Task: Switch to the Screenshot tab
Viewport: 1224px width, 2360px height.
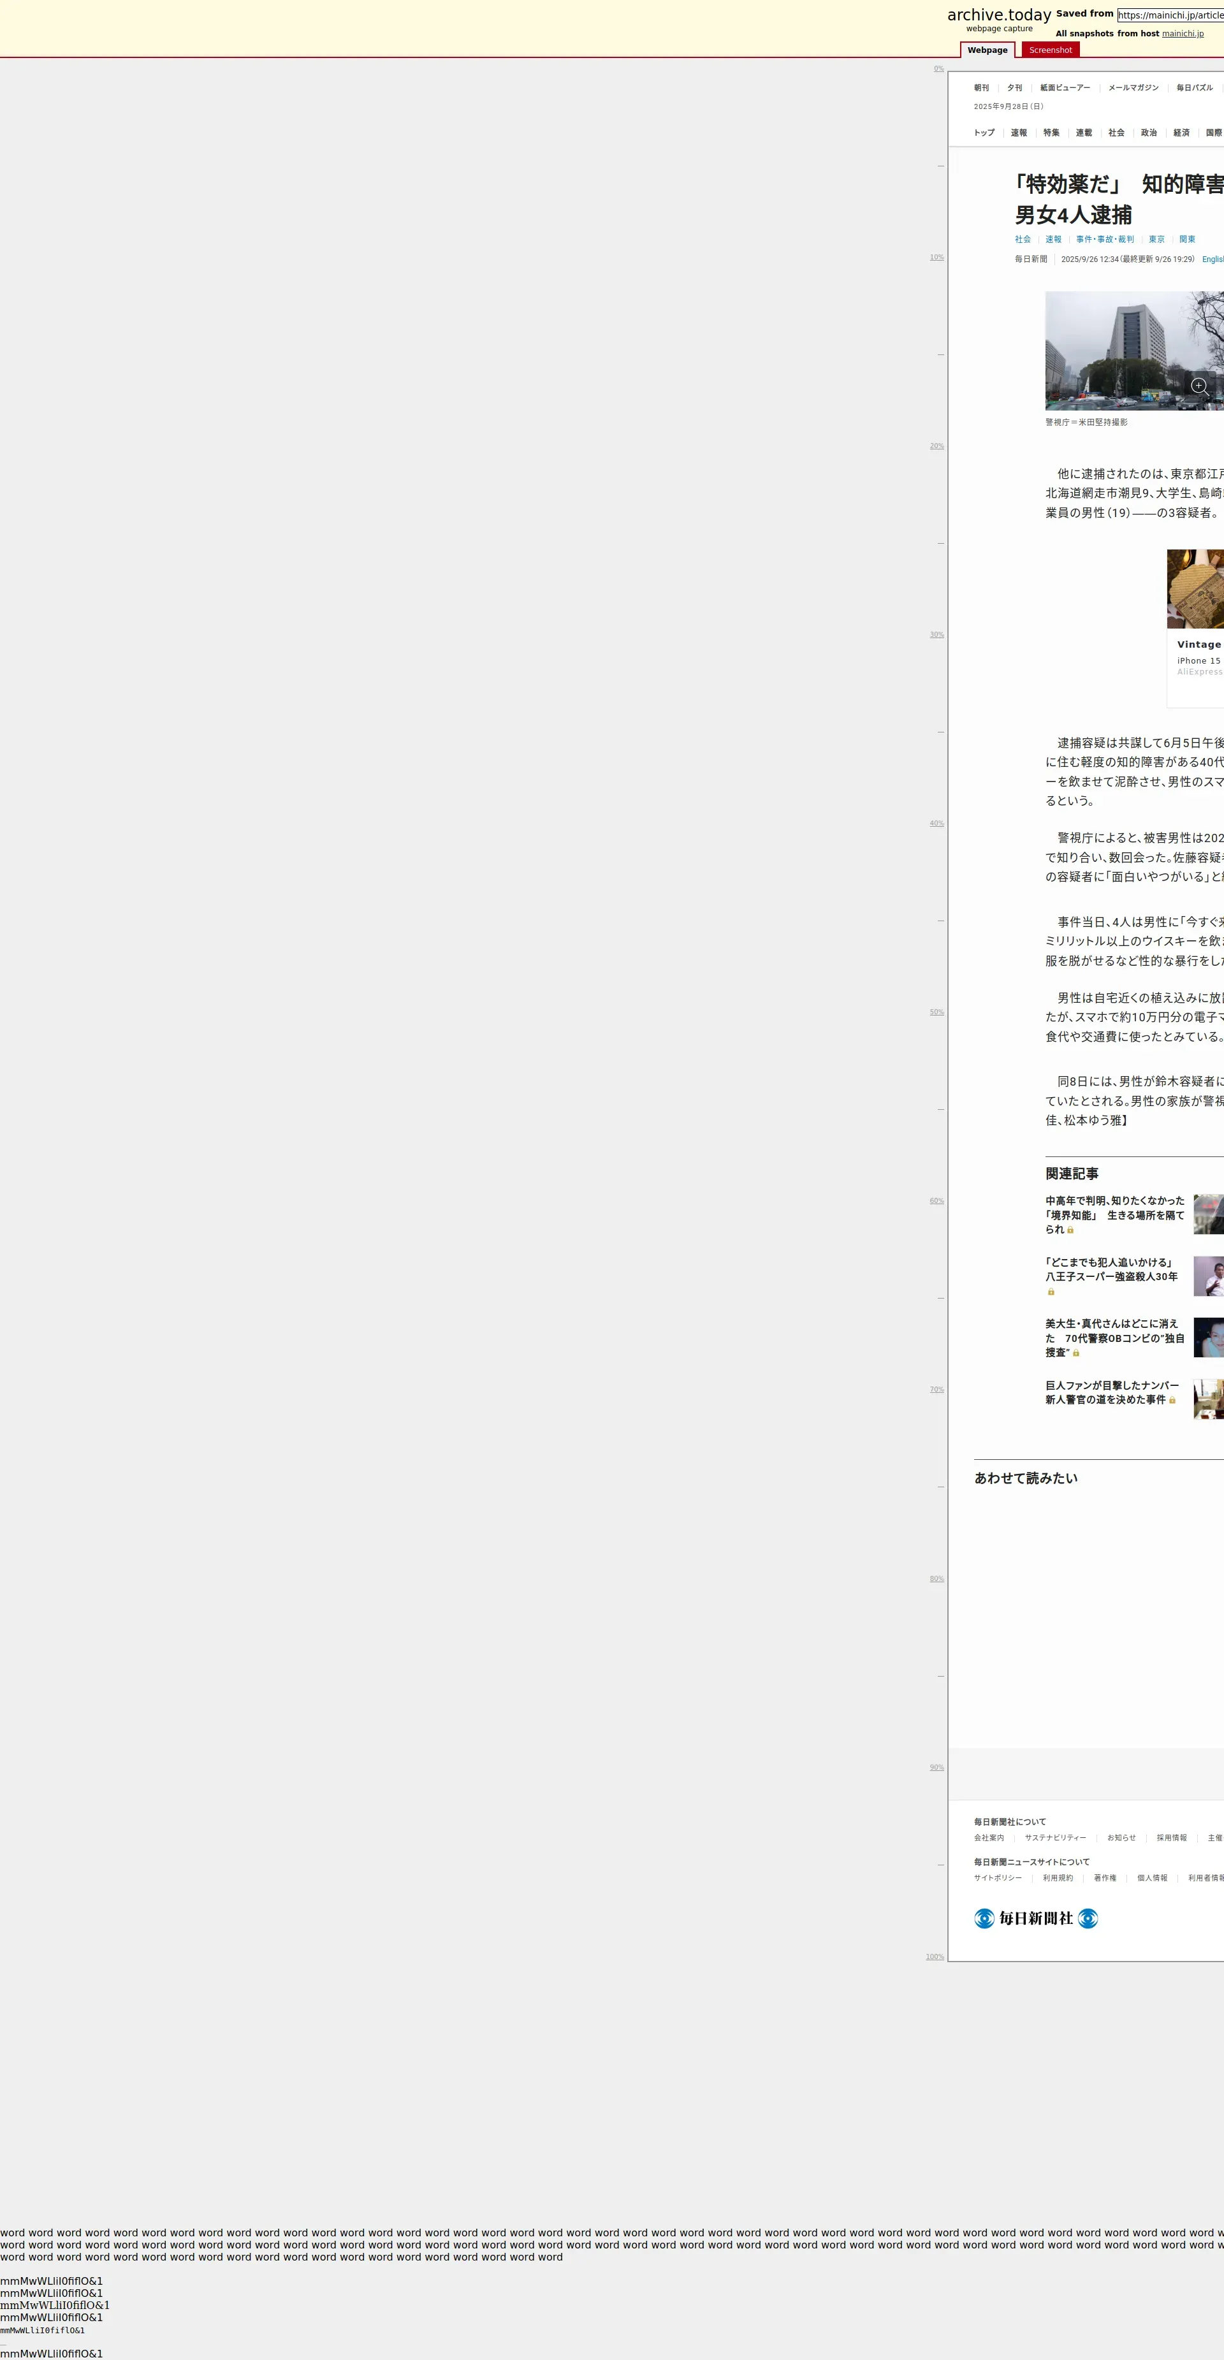Action: click(1050, 50)
